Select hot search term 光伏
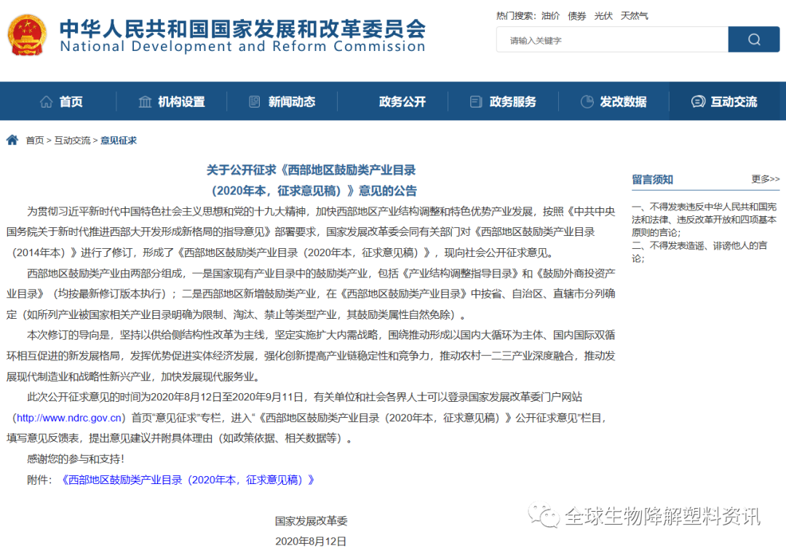Viewport: 786px width, 551px height. click(603, 15)
